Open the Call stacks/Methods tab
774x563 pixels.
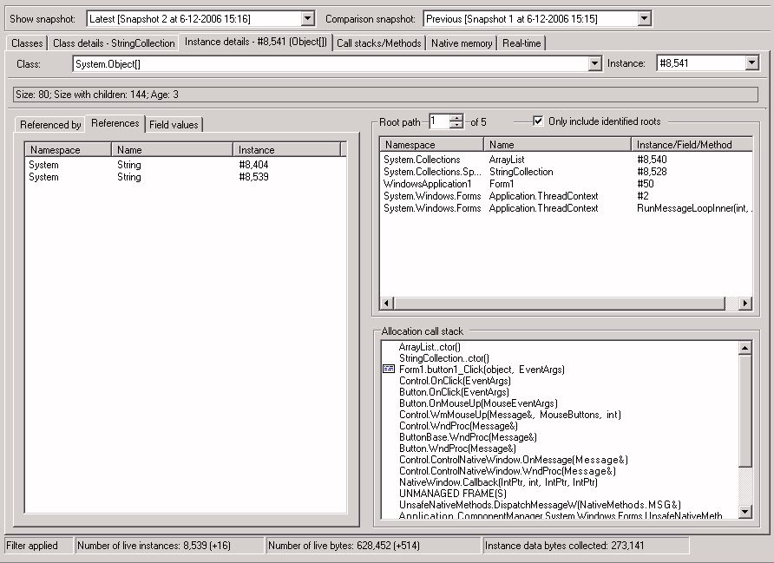[378, 43]
